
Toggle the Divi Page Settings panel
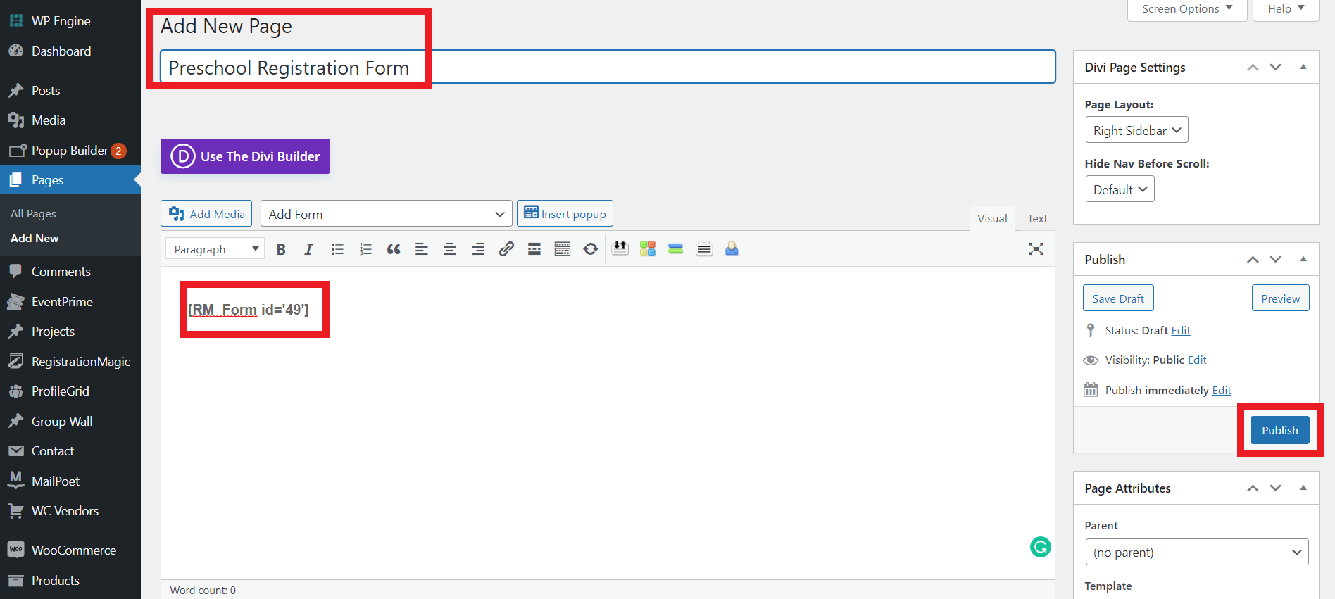click(x=1303, y=67)
